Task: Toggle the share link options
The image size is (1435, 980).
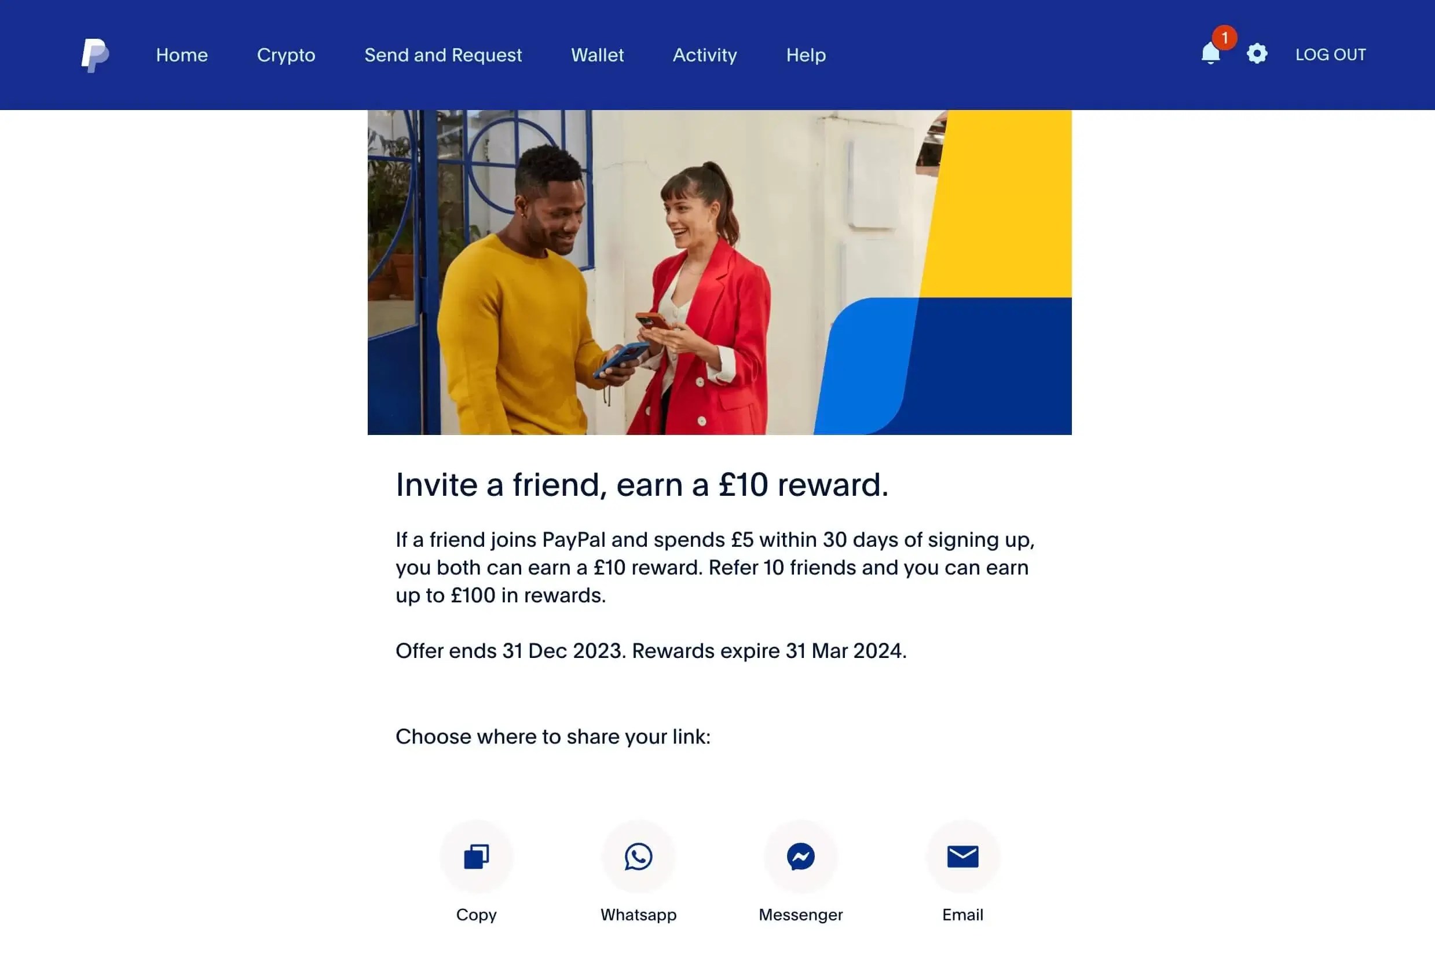Action: [553, 736]
